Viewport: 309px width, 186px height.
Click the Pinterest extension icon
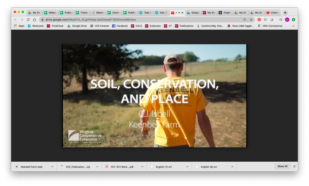click(259, 20)
